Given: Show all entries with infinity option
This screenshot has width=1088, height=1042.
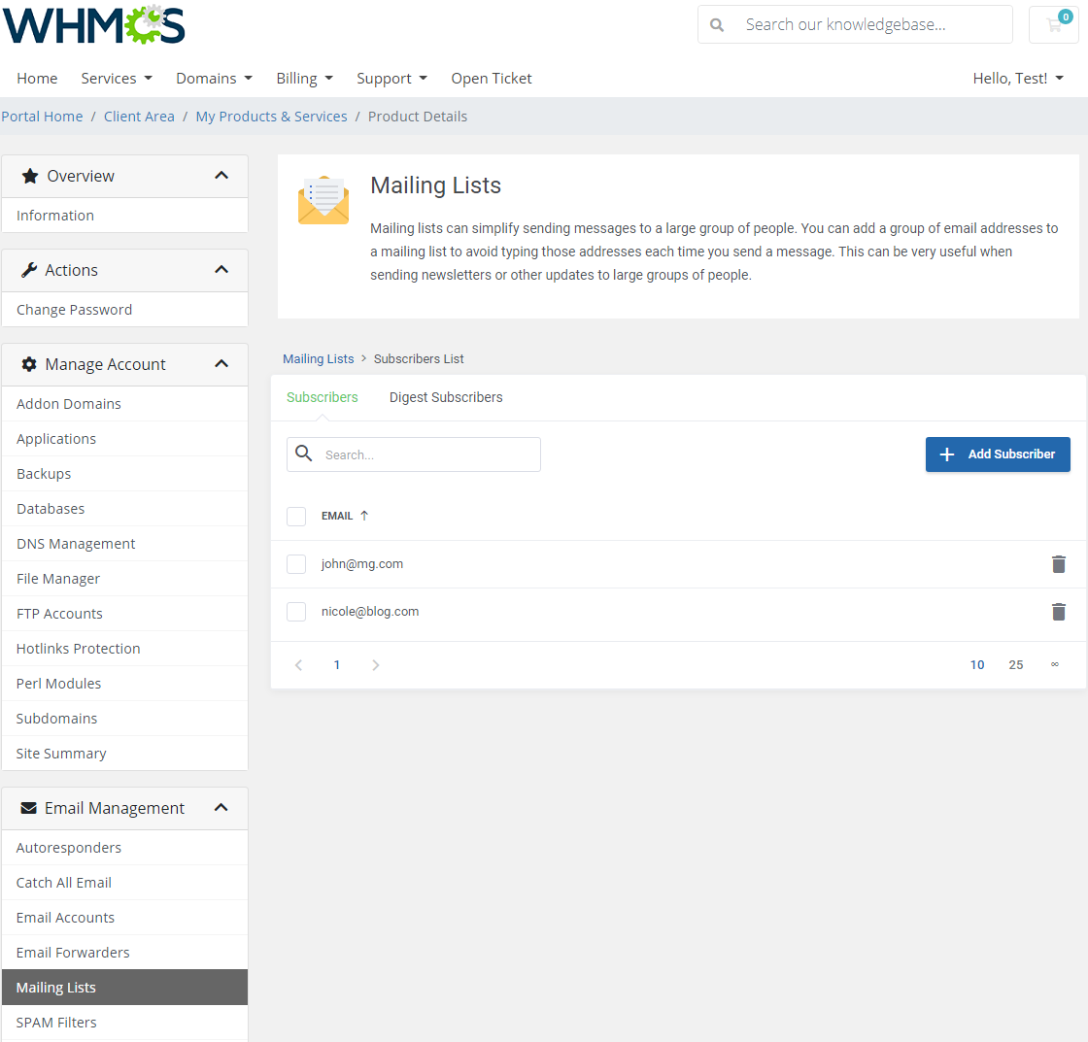Looking at the screenshot, I should point(1055,664).
